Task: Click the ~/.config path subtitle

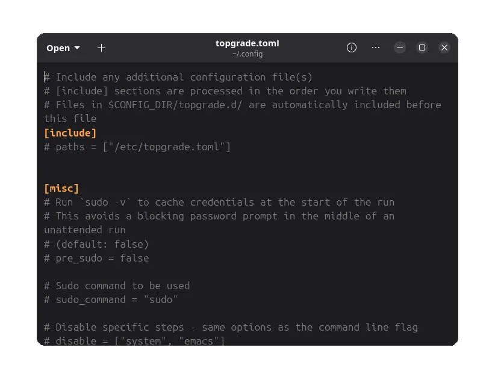Action: pos(247,54)
